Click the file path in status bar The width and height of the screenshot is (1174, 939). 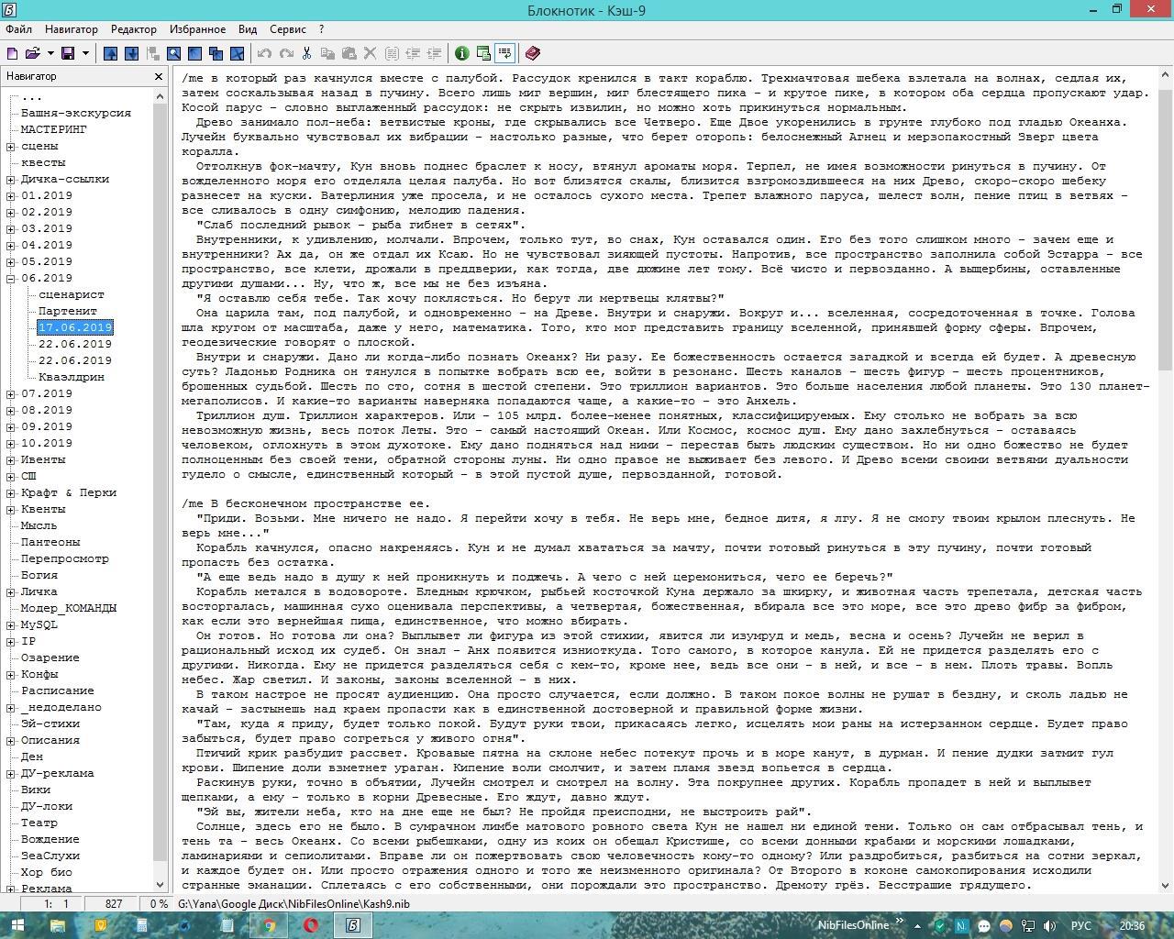pos(293,903)
